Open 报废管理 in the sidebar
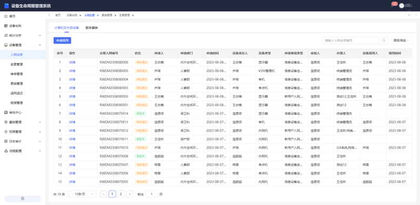 click(x=17, y=103)
